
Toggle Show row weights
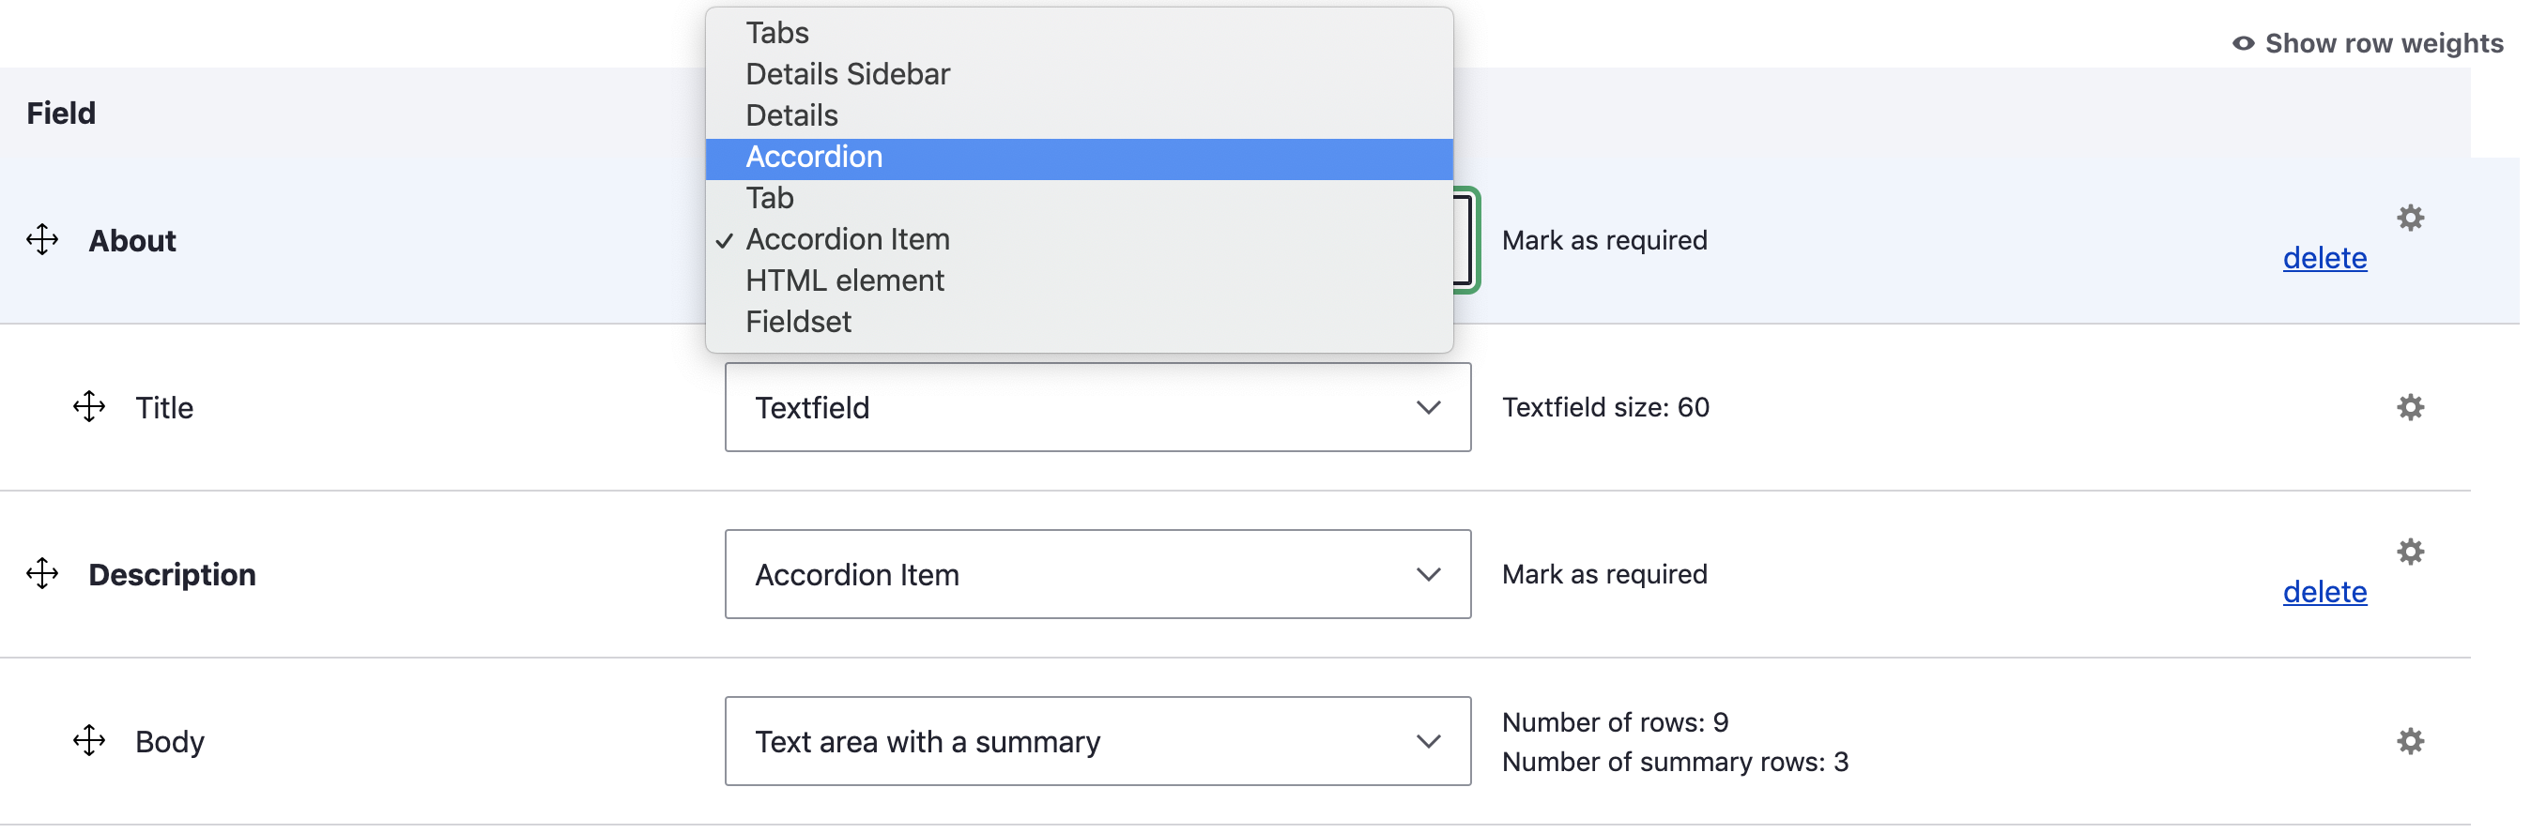(x=2367, y=43)
